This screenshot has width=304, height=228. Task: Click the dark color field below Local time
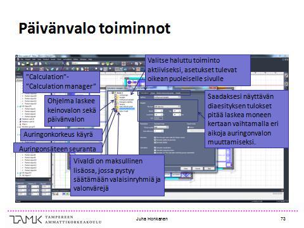pos(158,118)
